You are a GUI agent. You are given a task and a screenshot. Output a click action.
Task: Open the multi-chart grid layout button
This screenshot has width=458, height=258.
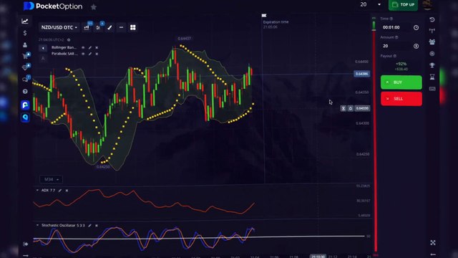tap(133, 27)
